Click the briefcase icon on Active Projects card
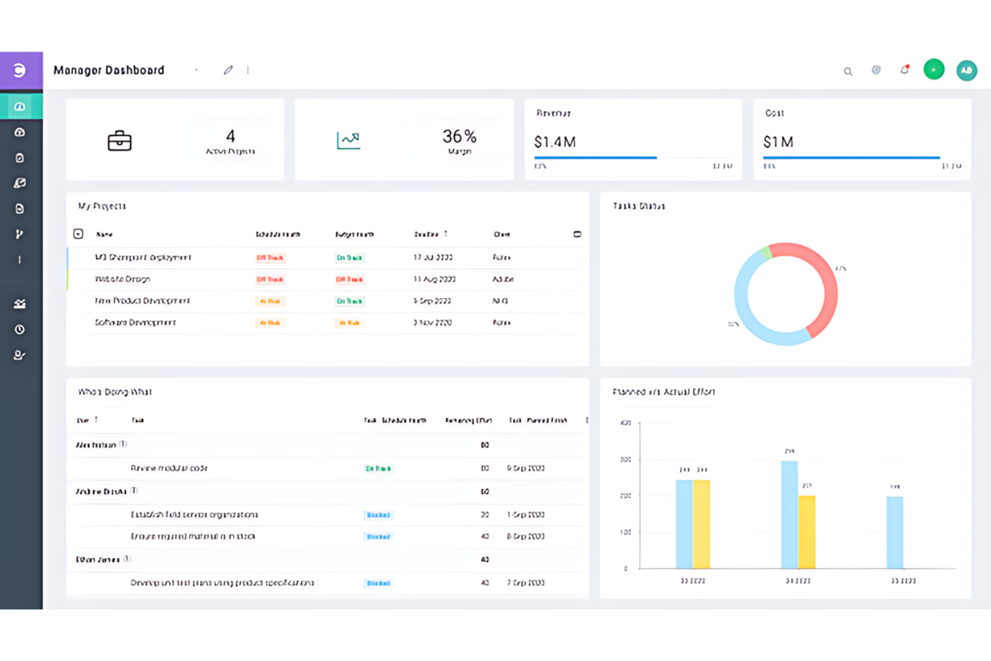991x661 pixels. click(x=120, y=141)
